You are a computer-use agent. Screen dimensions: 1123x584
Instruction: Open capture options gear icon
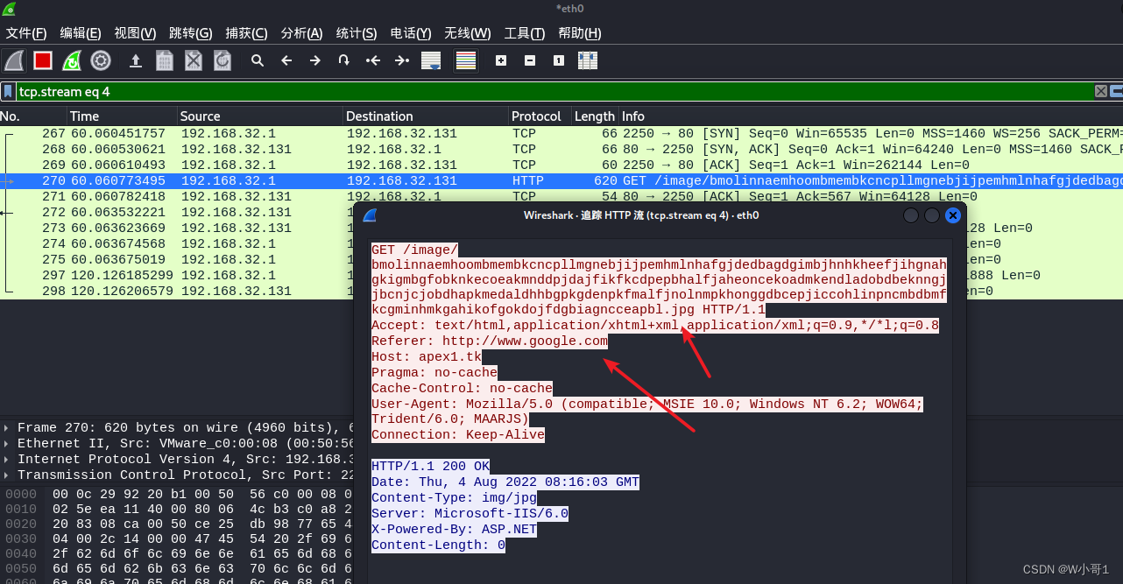[101, 60]
